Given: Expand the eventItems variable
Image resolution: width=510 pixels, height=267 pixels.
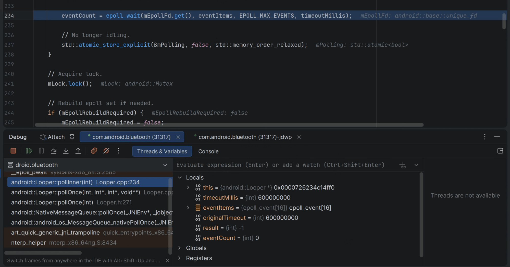Looking at the screenshot, I should (x=188, y=208).
